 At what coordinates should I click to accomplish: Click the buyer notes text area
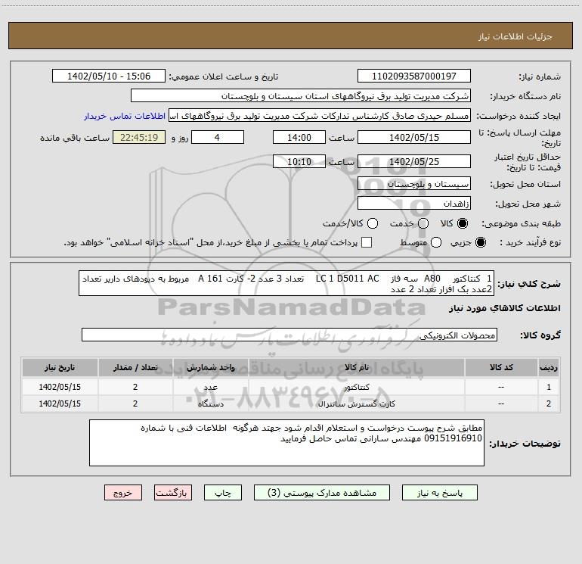[286, 443]
